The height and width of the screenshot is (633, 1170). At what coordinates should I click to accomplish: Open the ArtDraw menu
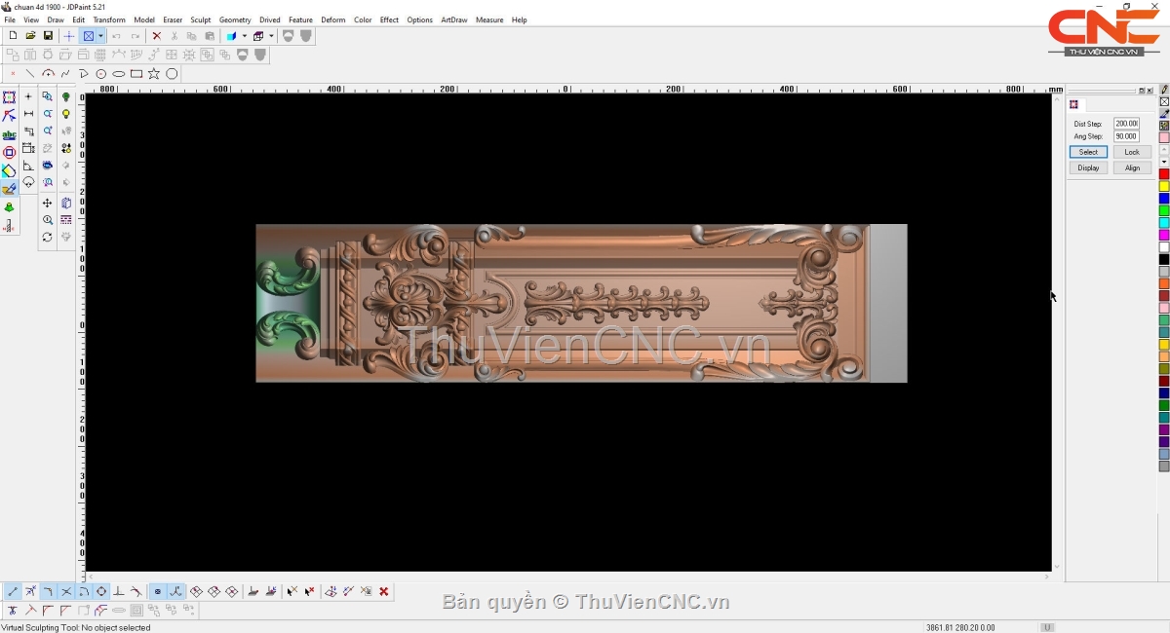click(453, 19)
